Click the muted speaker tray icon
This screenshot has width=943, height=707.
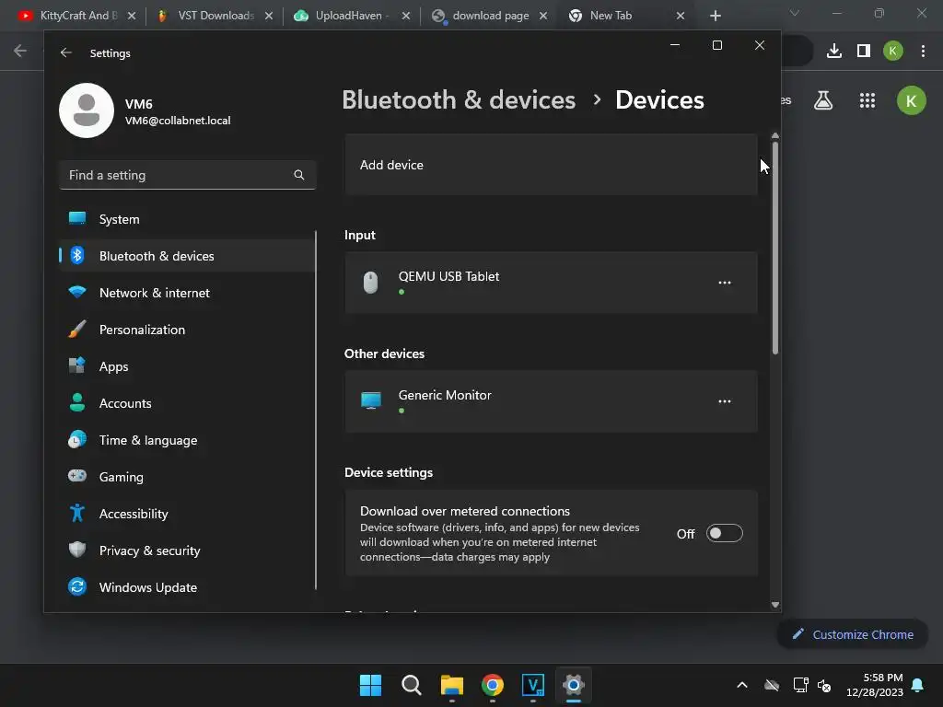click(824, 685)
